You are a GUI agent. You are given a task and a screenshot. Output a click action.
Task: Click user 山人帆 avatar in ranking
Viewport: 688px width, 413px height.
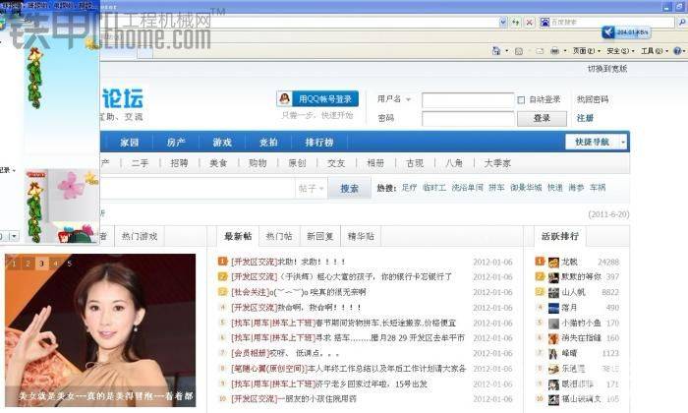click(553, 293)
